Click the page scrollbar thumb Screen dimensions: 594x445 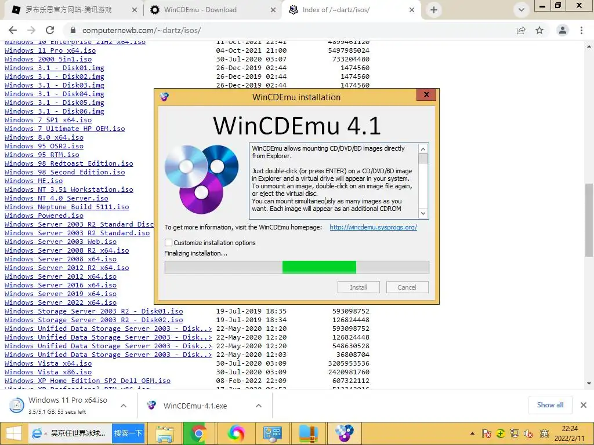click(589, 220)
